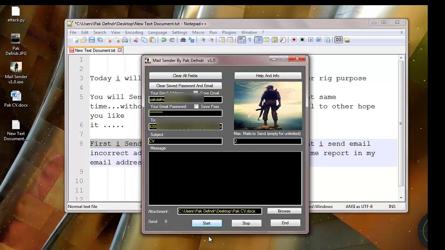Click the Print toolbar icon
The height and width of the screenshot is (250, 445).
click(x=125, y=40)
